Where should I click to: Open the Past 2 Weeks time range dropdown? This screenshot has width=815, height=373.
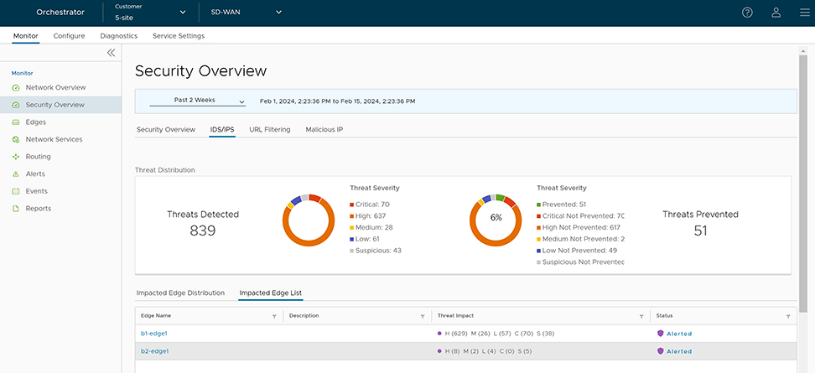point(197,101)
